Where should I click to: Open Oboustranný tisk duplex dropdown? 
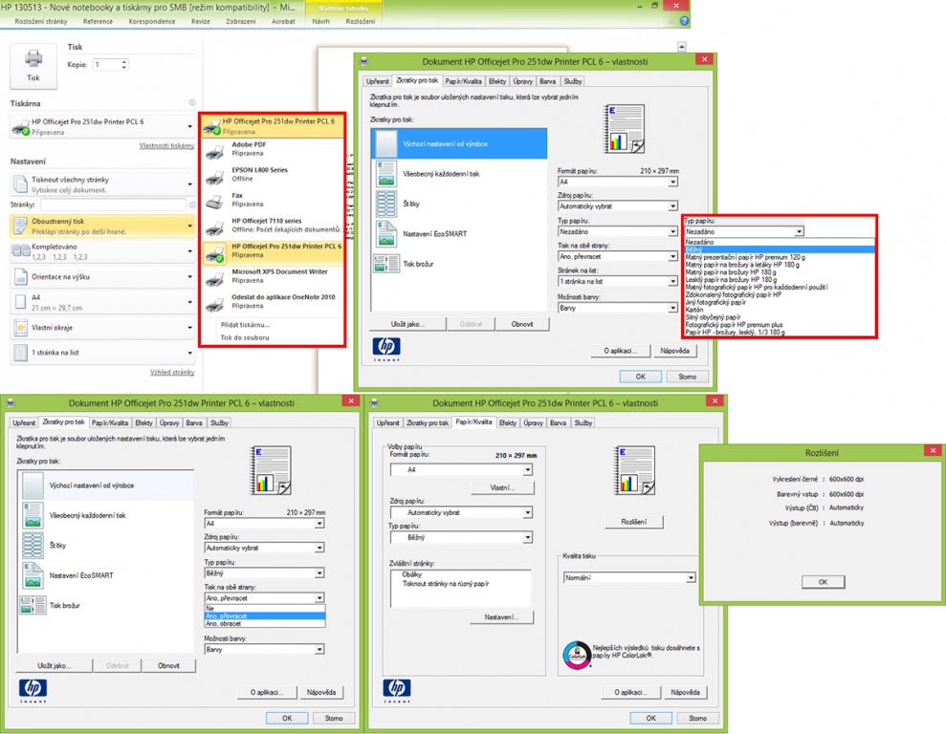click(x=102, y=226)
